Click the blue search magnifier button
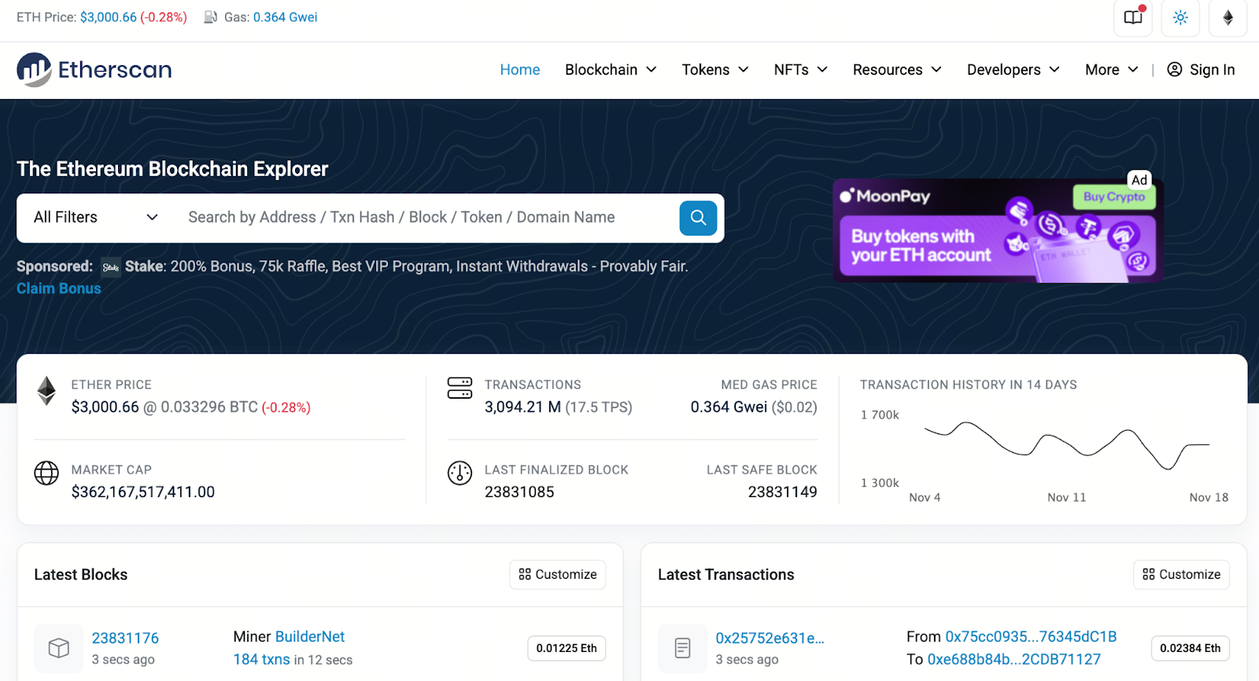 pyautogui.click(x=698, y=218)
